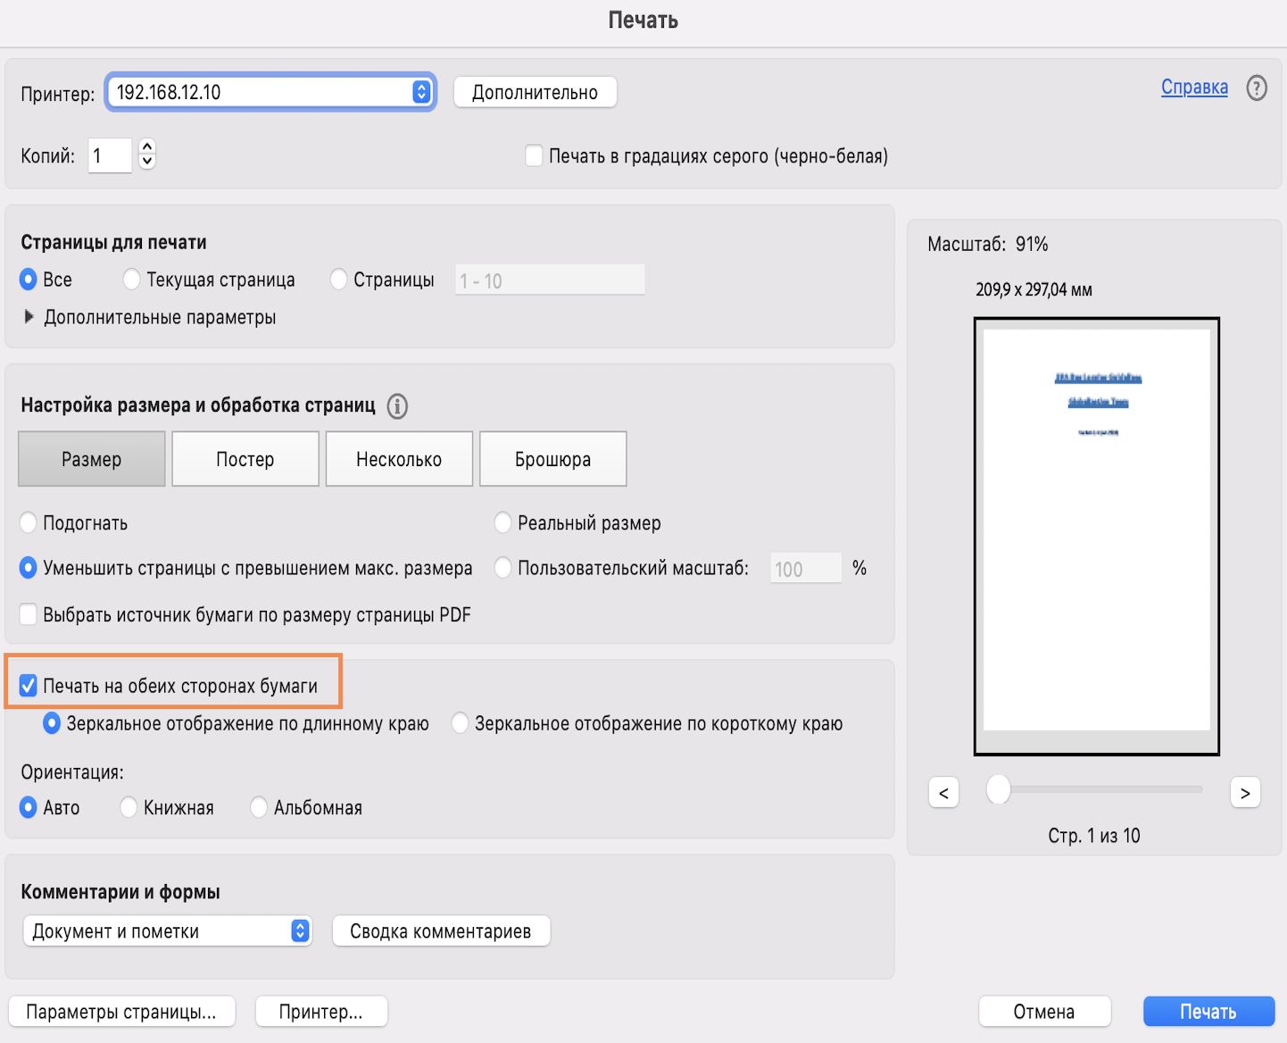This screenshot has width=1287, height=1043.
Task: Select flip on short edge option
Action: tap(461, 723)
